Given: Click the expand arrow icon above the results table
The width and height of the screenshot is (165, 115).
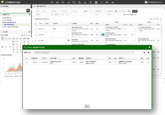Looking at the screenshot, I should [x=160, y=19].
